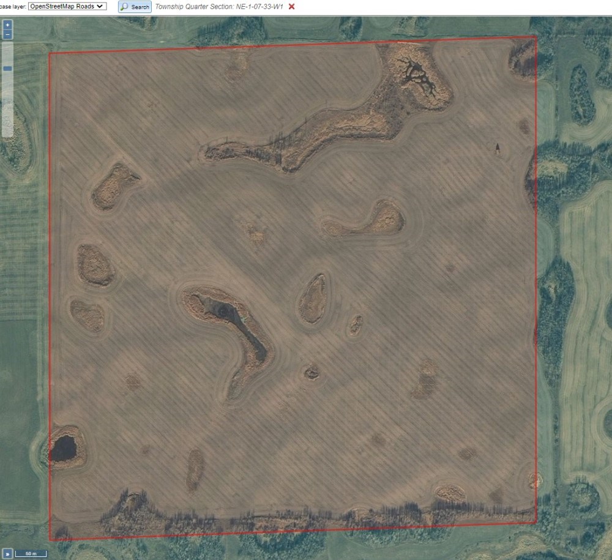Click the southeast corner of red boundary
The image size is (612, 560).
click(x=536, y=523)
